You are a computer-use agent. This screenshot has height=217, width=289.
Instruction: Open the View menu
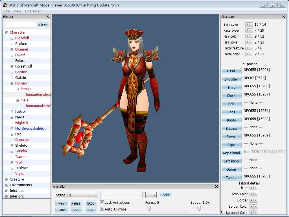[x=17, y=11]
